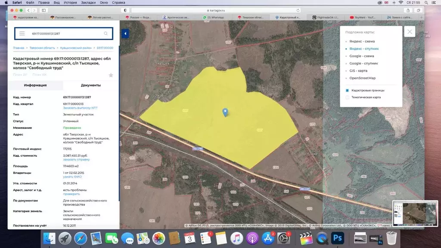Go to Тверская область breadcrumb
Viewport: 441px width, 248px height.
click(43, 48)
